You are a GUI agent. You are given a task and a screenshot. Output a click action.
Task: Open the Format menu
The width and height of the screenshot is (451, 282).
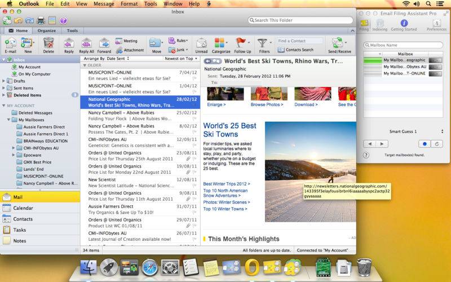(129, 4)
